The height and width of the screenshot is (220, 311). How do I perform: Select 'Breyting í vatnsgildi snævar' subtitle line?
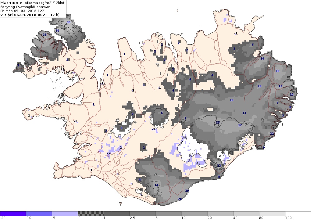click(x=25, y=7)
